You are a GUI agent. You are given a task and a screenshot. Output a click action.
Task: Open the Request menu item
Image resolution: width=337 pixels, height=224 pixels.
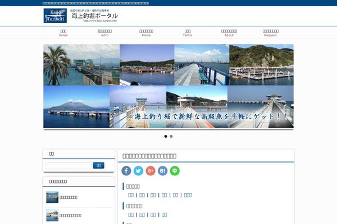(x=271, y=33)
